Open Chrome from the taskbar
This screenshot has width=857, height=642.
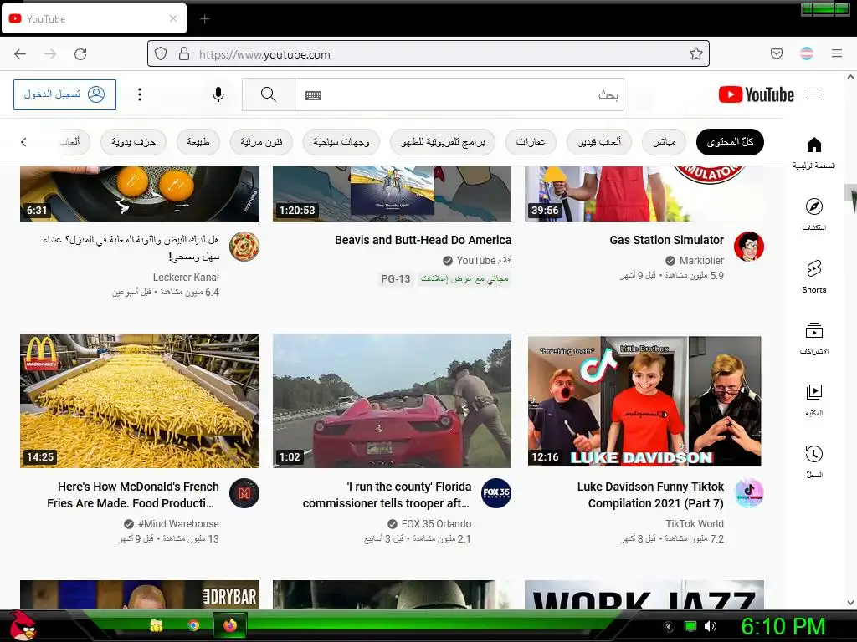point(193,625)
